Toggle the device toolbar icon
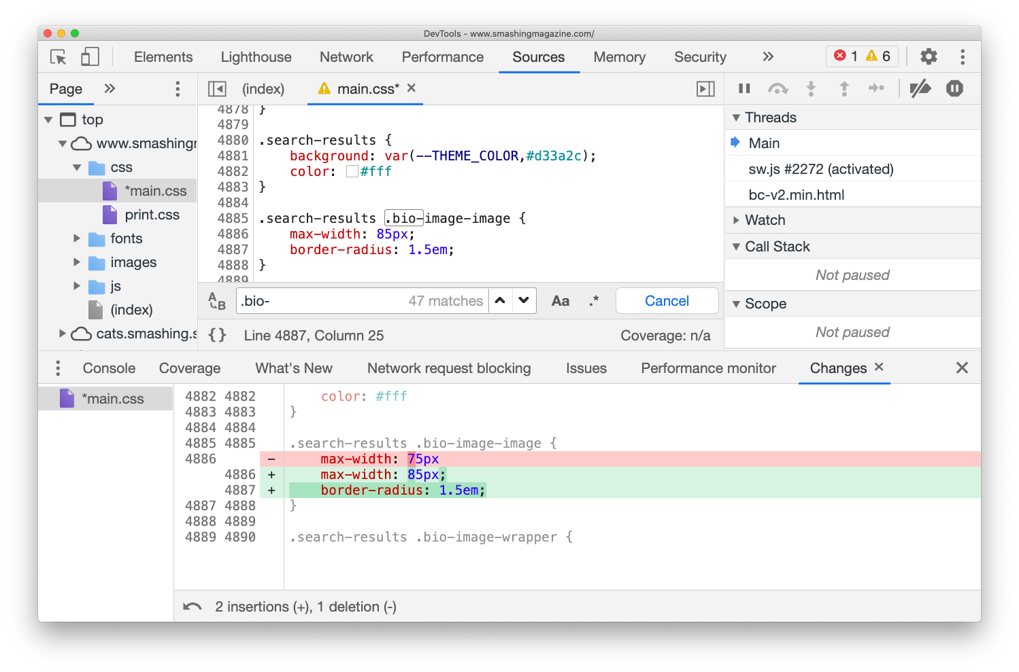 90,57
